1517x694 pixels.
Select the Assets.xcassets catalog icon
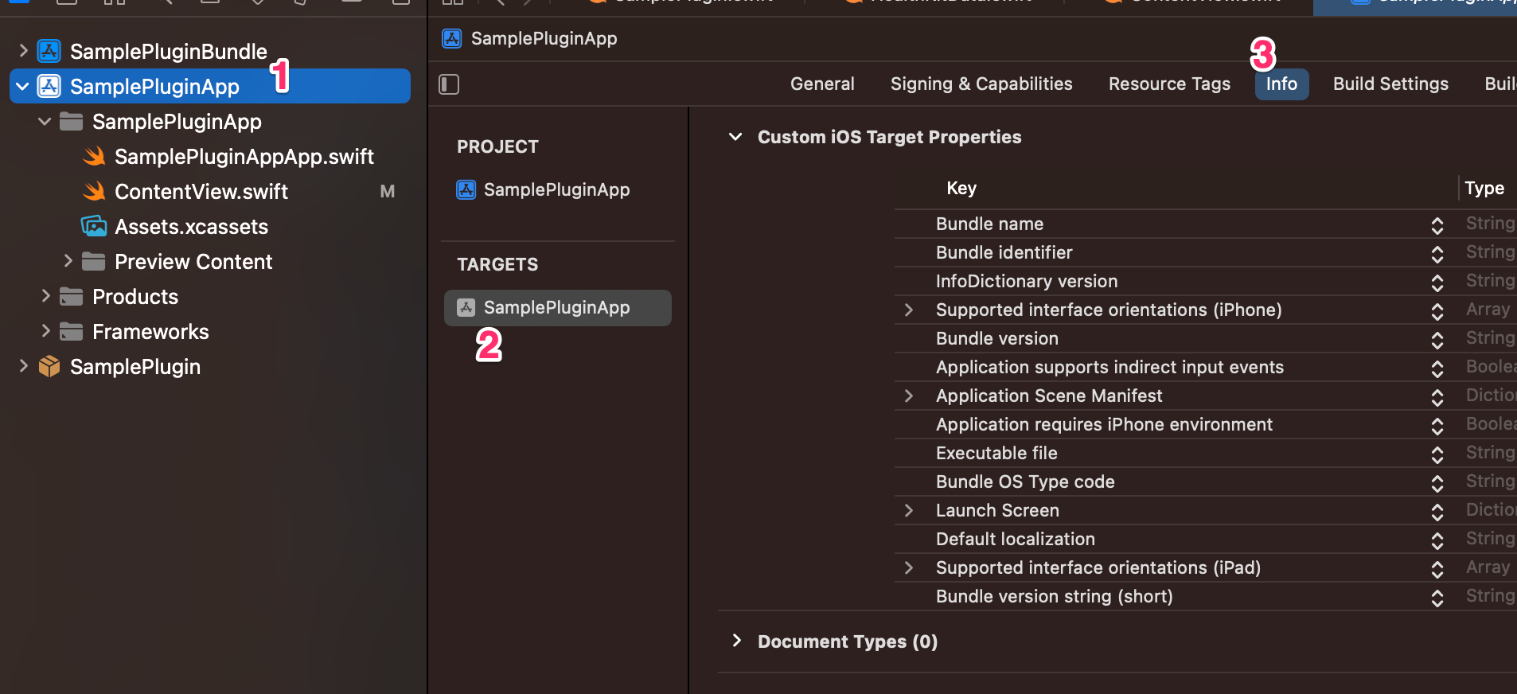(x=94, y=227)
